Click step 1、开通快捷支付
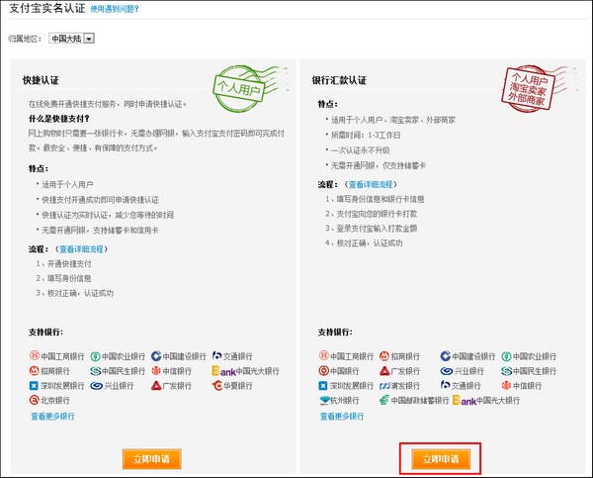 (x=63, y=263)
